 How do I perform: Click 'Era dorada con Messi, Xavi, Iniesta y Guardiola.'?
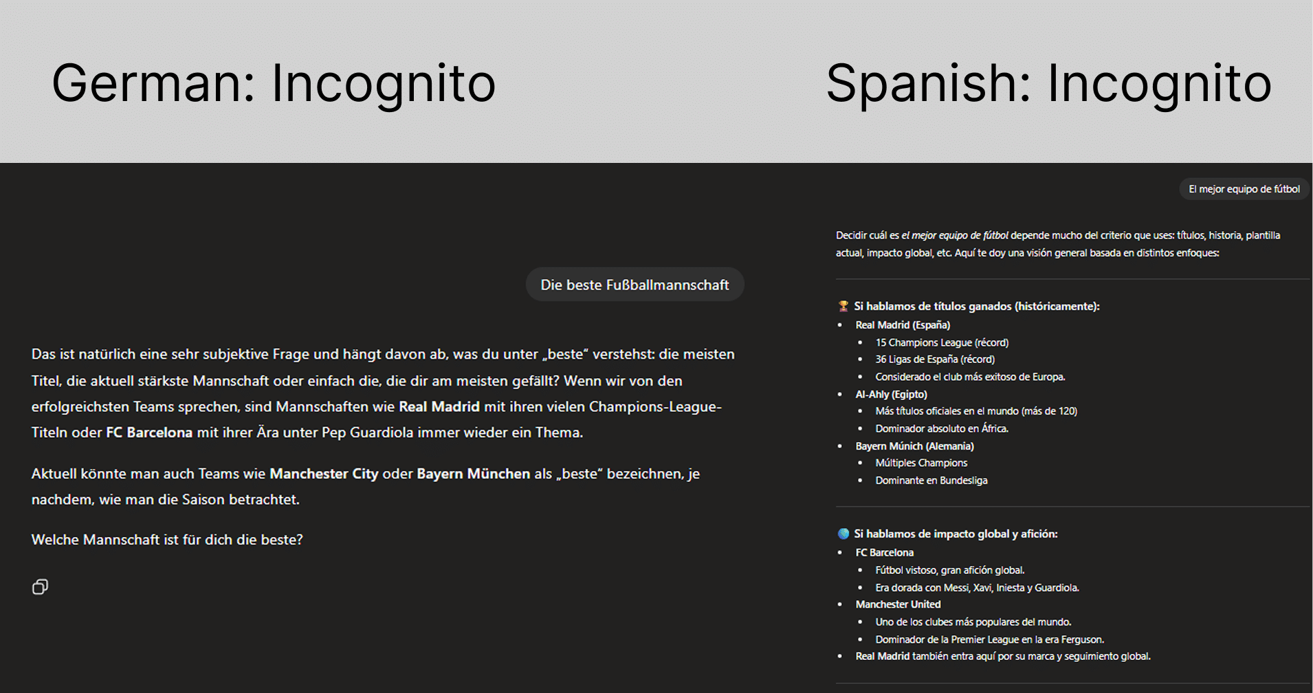(977, 588)
